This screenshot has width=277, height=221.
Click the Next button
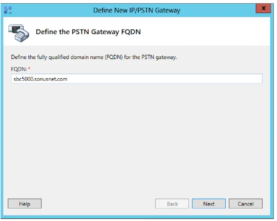209,203
